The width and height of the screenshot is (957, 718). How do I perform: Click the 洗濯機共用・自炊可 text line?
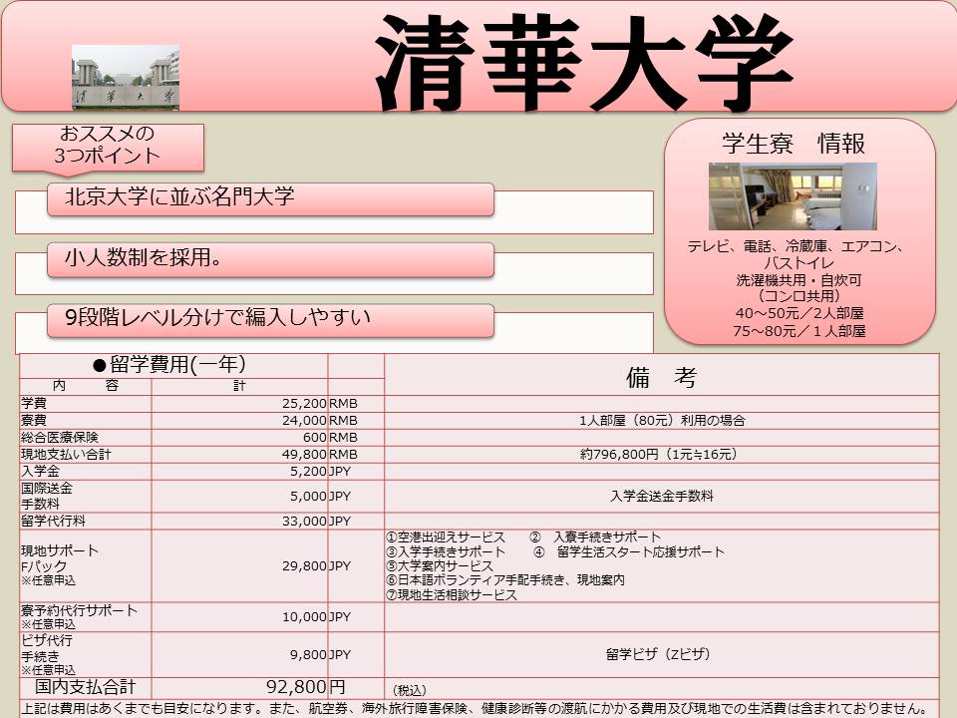pyautogui.click(x=798, y=280)
